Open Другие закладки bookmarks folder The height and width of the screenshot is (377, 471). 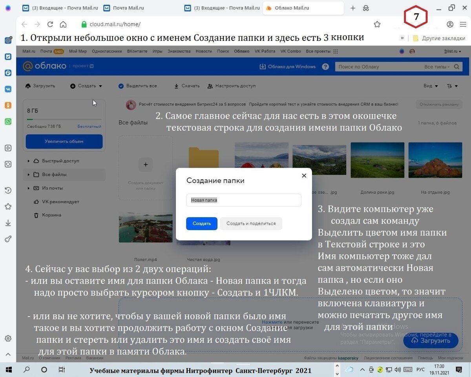(x=439, y=38)
